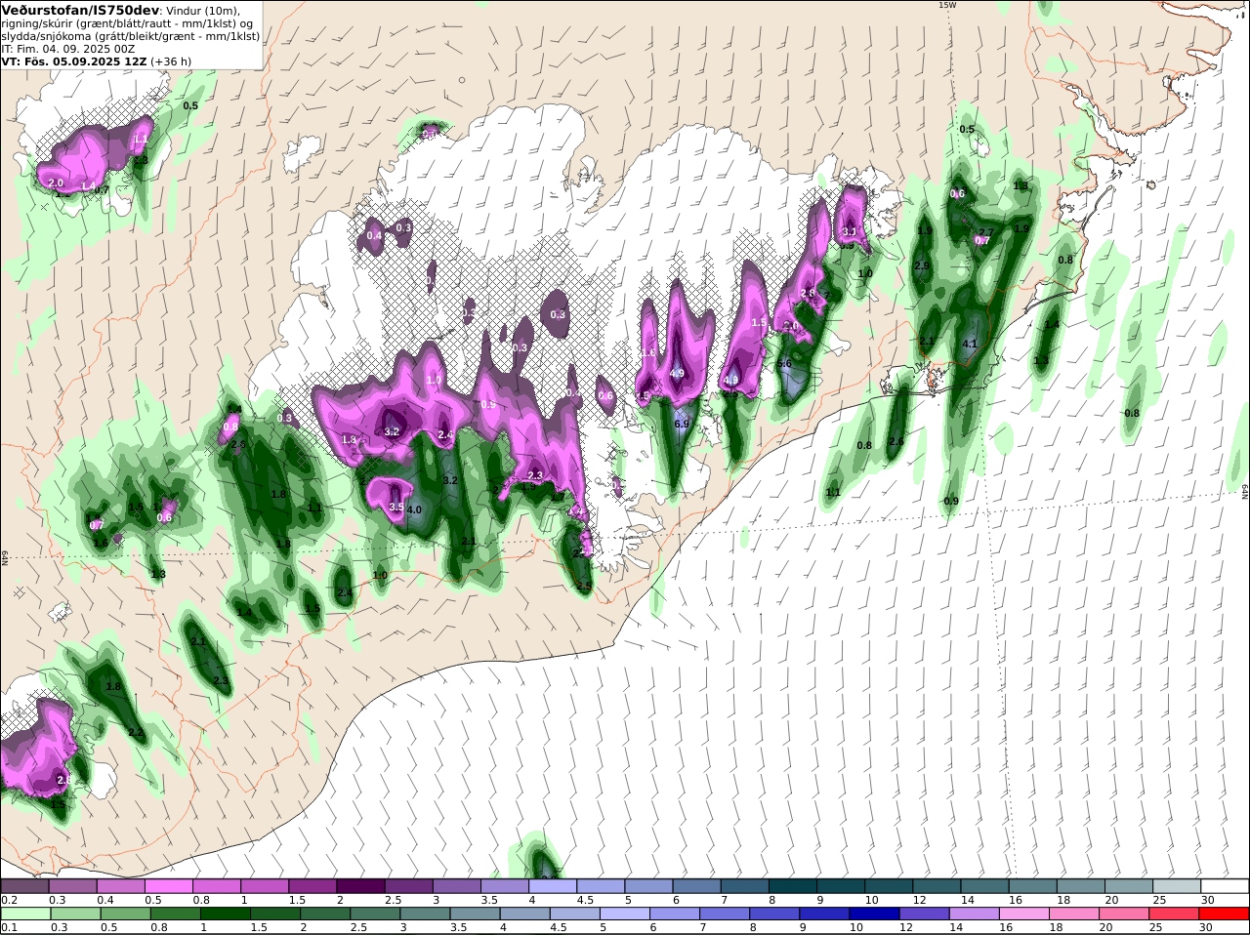Click the dusky purple 0.2 legend swatch
The image size is (1250, 935).
25,885
